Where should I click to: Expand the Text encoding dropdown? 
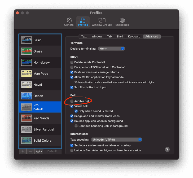[117, 140]
